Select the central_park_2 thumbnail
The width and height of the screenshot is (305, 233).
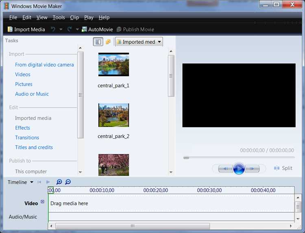coord(113,115)
